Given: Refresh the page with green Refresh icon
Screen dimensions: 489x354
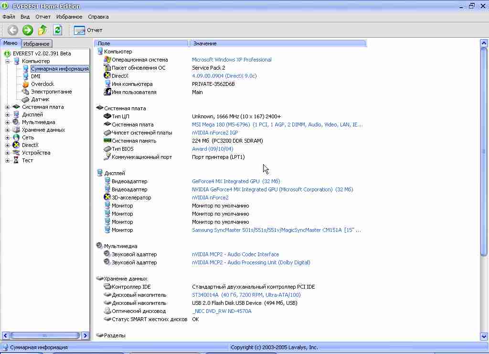Looking at the screenshot, I should click(57, 30).
